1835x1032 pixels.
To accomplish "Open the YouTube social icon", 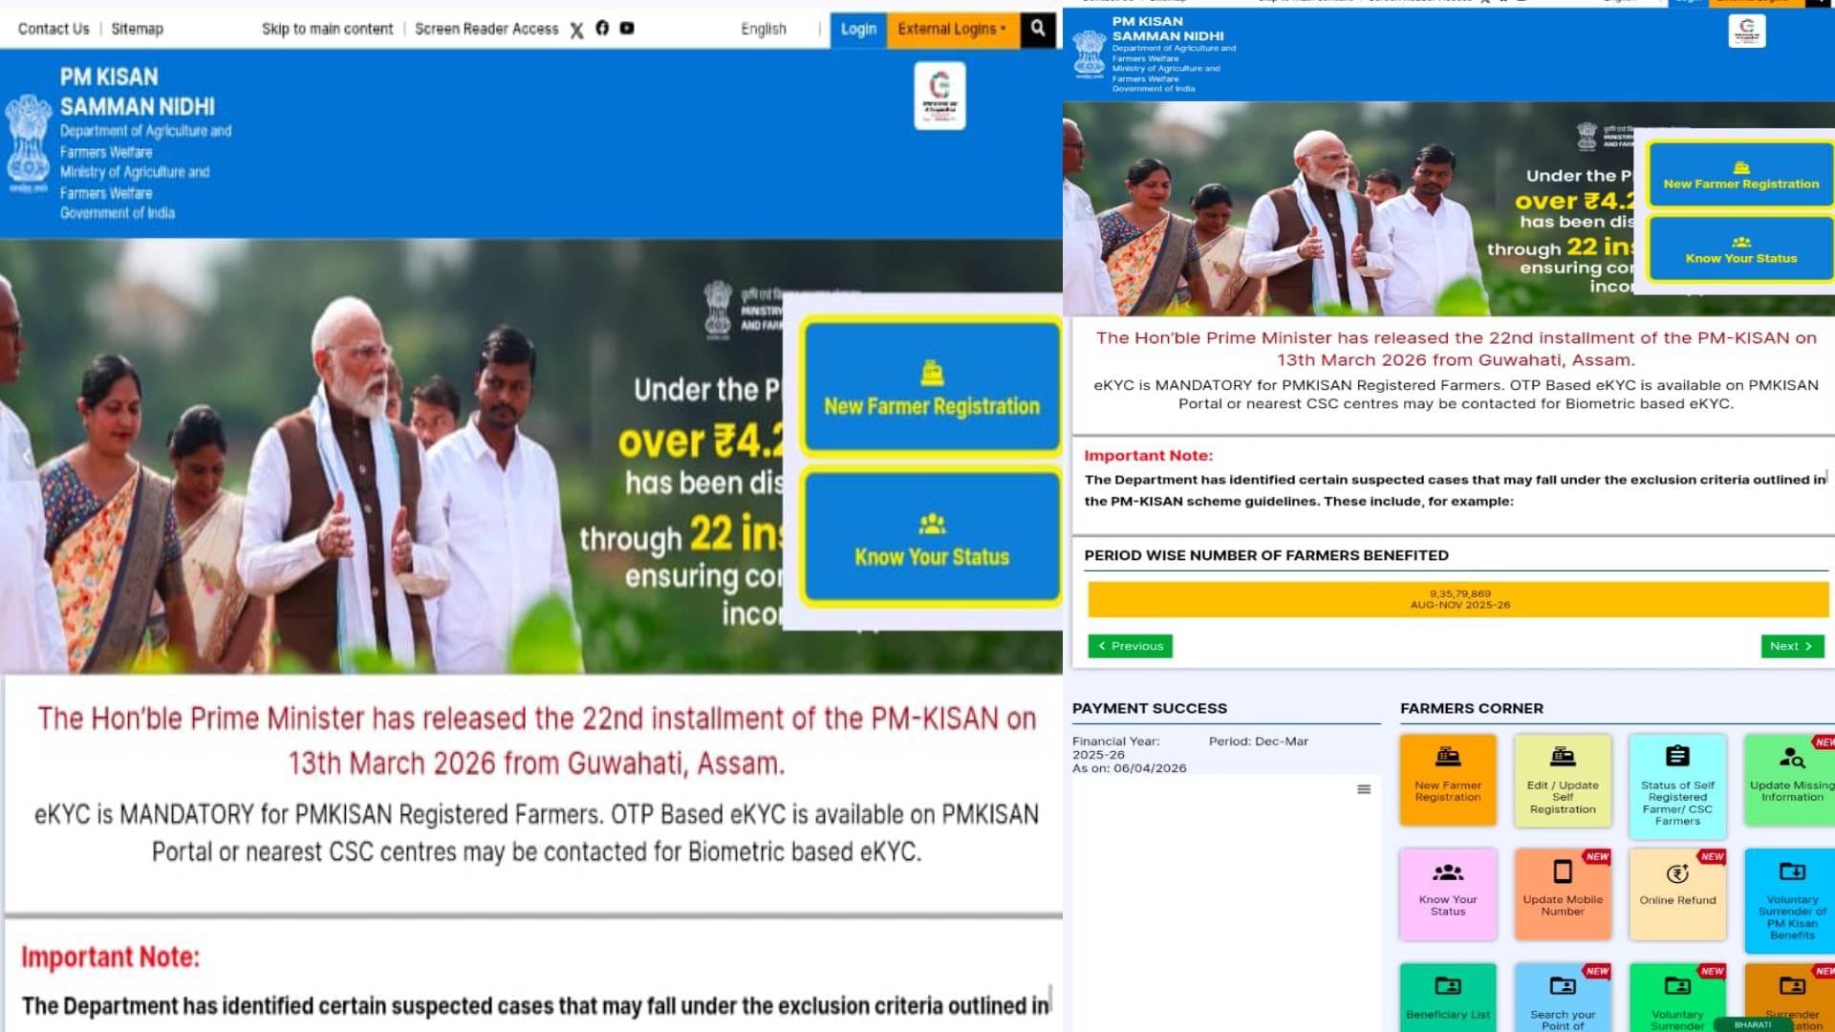I will (627, 28).
